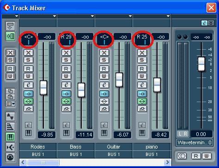Image resolution: width=219 pixels, height=168 pixels.
Task: Open Guitar channel edit settings
Action: [x=104, y=85]
